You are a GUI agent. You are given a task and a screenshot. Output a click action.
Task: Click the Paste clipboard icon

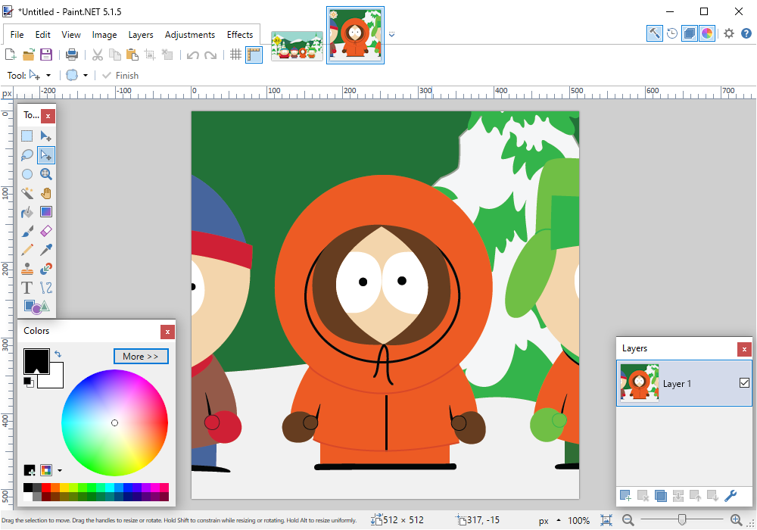tap(132, 54)
